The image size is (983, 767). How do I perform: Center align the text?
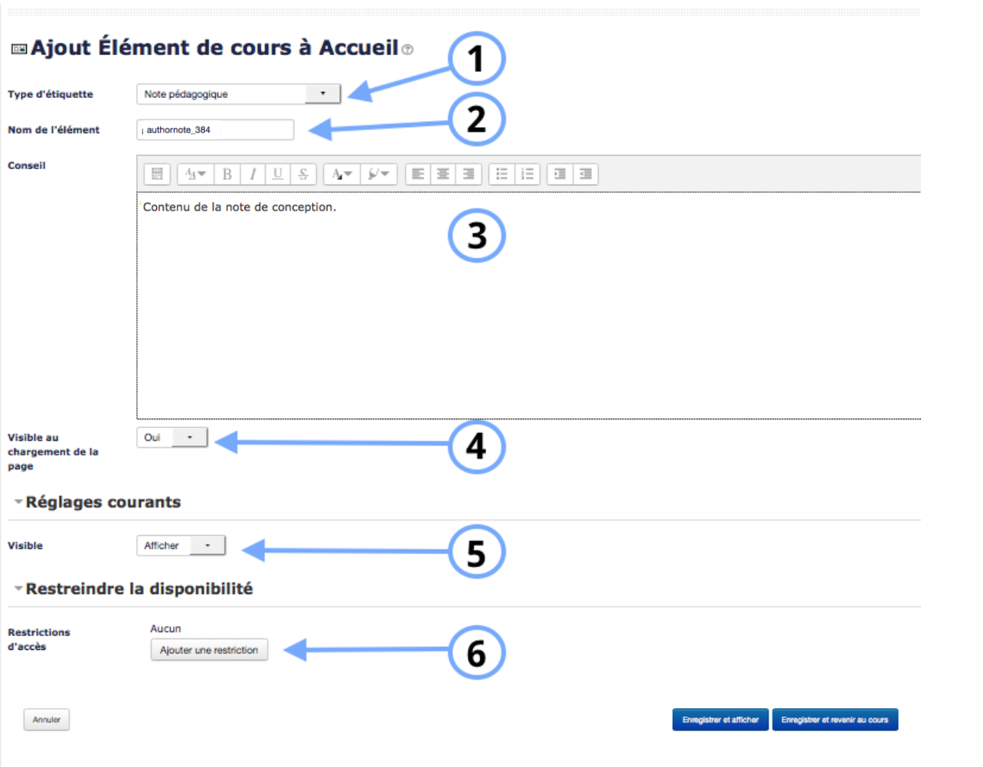coord(443,175)
